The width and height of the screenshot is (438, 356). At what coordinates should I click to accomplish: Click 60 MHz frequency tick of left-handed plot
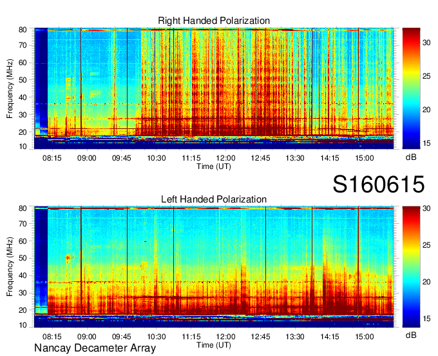23,241
